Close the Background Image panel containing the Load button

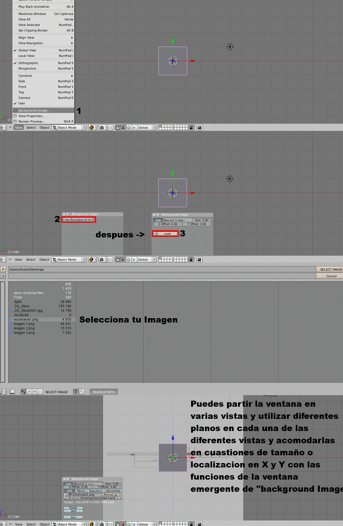[x=154, y=215]
